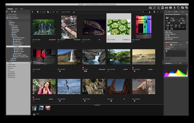Click the email envelope icon
The image size is (194, 123).
click(x=170, y=8)
